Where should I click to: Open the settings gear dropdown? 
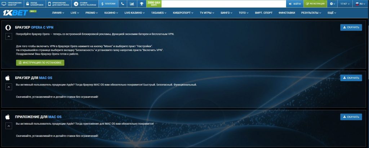pos(332,4)
